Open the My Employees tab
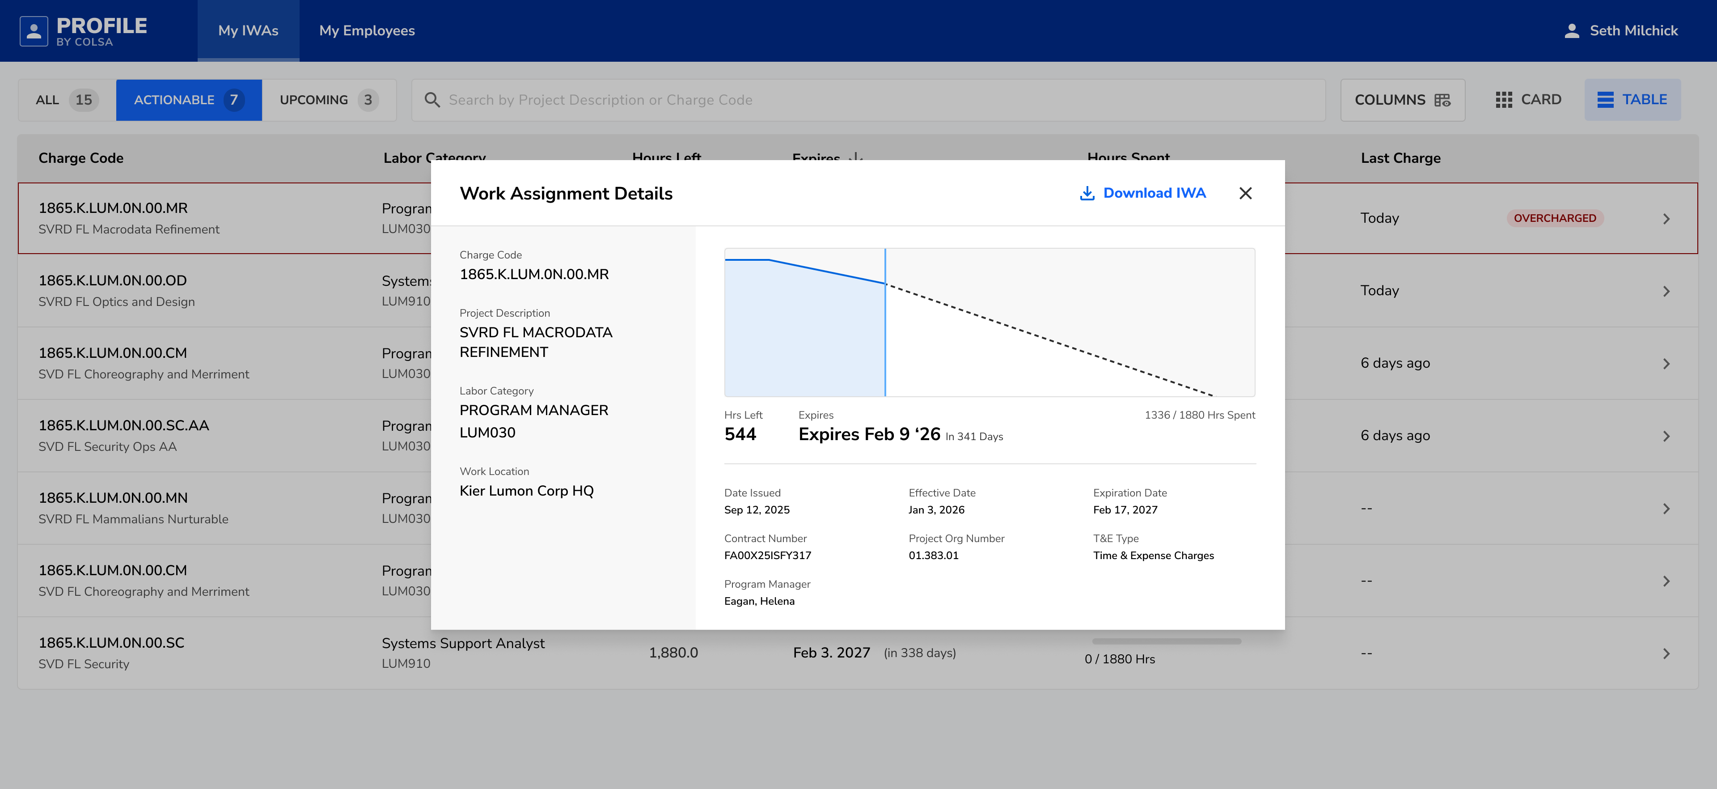 click(x=367, y=31)
